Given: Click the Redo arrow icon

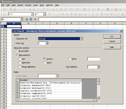Looking at the screenshot, I should [x=77, y=9].
